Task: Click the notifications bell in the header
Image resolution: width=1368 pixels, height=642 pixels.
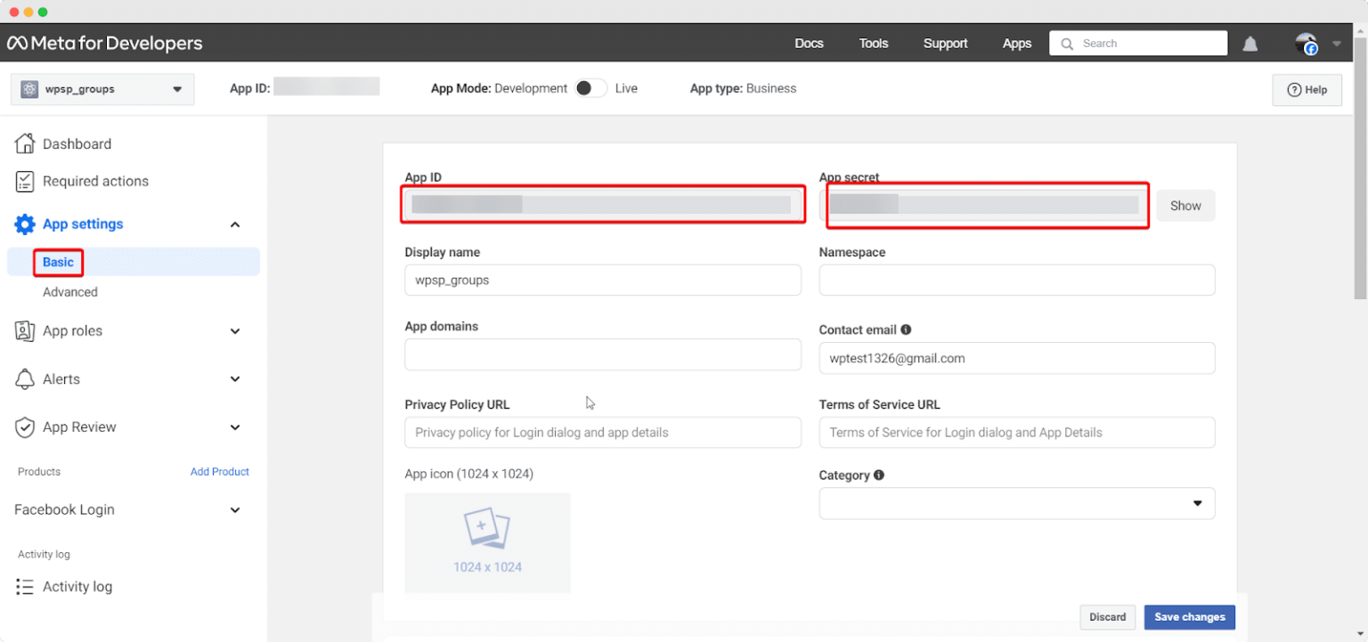Action: 1250,43
